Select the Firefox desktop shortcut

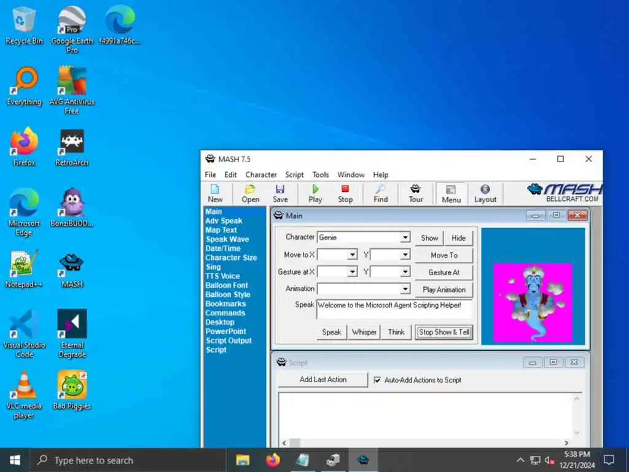24,147
